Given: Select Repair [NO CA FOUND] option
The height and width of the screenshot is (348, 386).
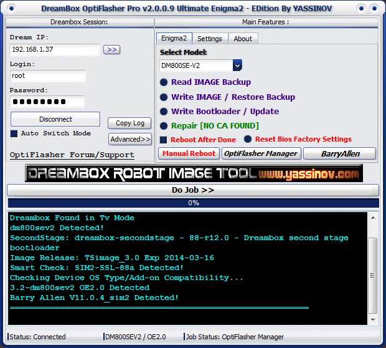Looking at the screenshot, I should point(164,126).
